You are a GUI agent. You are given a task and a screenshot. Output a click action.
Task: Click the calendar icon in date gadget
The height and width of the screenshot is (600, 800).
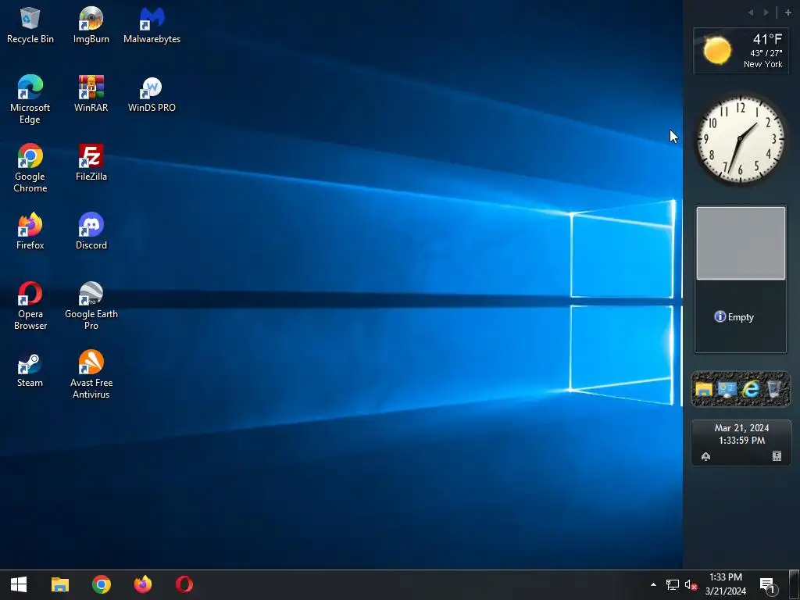coord(777,456)
